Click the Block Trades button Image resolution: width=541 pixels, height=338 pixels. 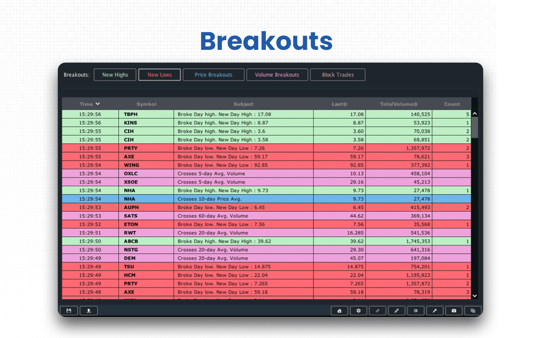tap(338, 75)
